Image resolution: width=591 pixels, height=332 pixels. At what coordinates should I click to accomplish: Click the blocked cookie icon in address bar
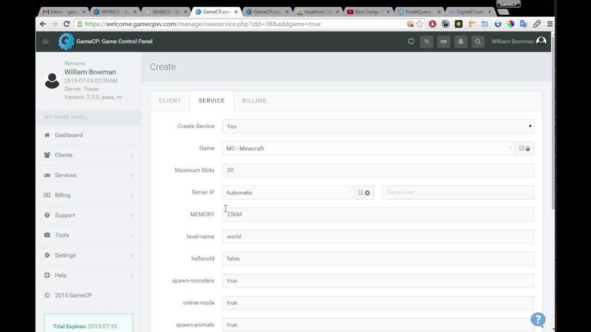(410, 24)
